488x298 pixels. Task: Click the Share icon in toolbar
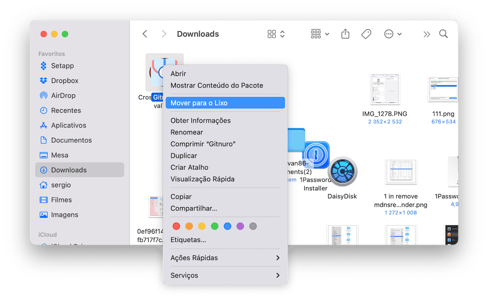click(x=345, y=34)
